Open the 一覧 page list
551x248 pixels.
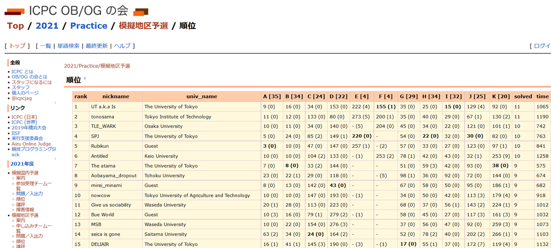[45, 46]
